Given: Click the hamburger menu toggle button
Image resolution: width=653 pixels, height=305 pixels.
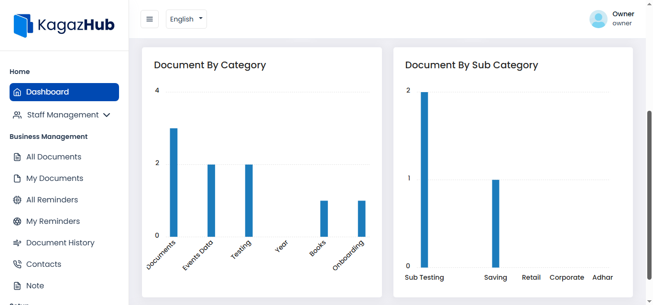Looking at the screenshot, I should click(x=150, y=19).
